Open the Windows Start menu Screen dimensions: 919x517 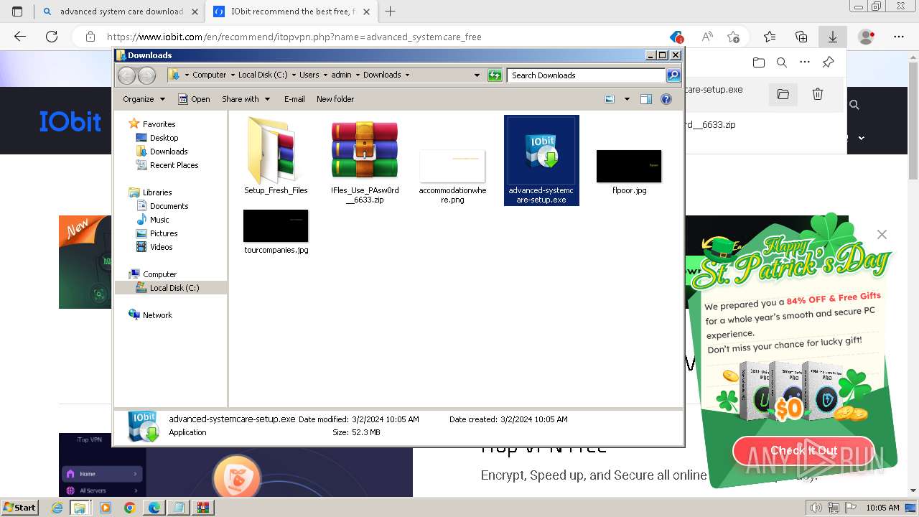(x=19, y=508)
